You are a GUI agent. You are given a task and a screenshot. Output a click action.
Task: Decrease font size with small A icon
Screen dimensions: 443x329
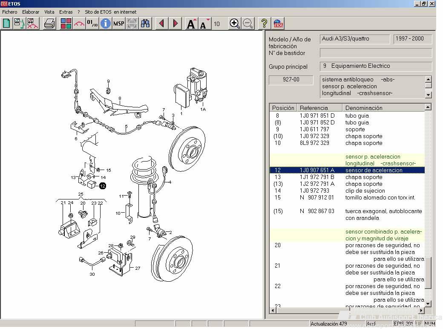pos(204,24)
